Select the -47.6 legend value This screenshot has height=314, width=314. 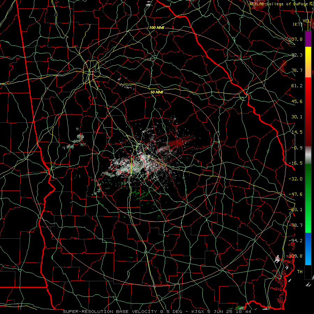click(x=296, y=194)
